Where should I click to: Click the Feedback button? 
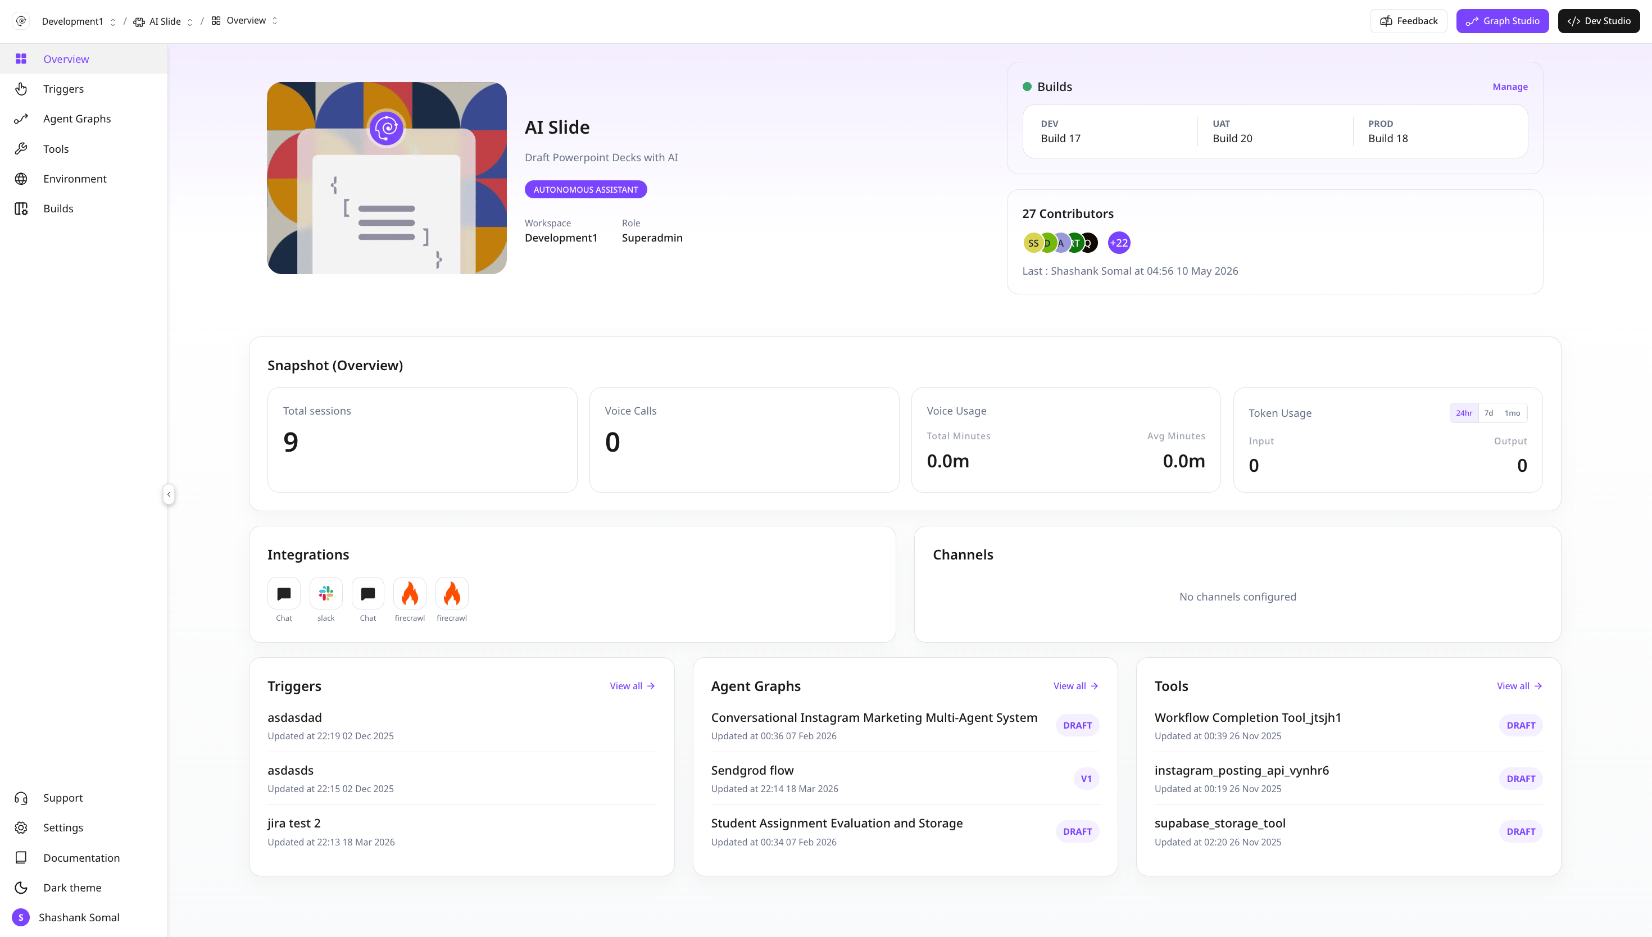1408,21
